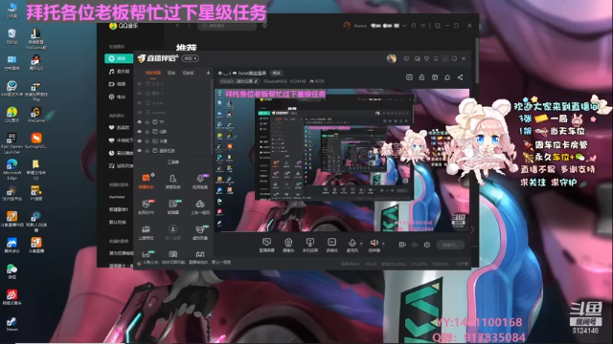Screen dimensions: 613x344
Task: Click the bell notification icon above preview
Action: pos(447,77)
